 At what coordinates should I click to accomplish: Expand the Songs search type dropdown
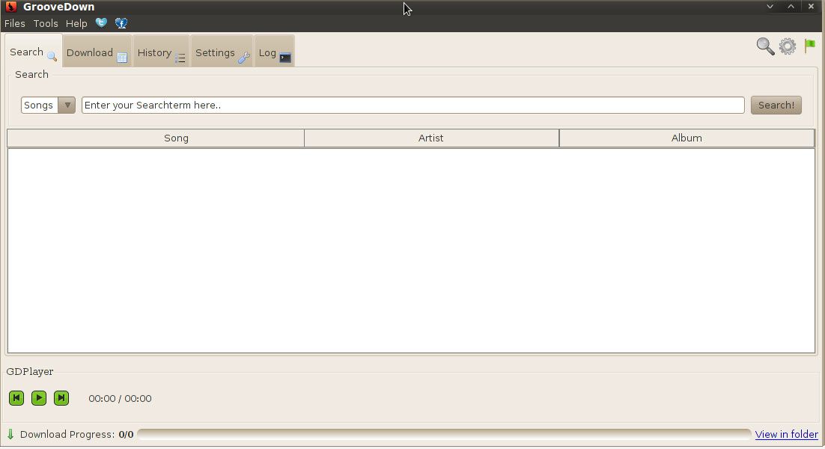[67, 106]
